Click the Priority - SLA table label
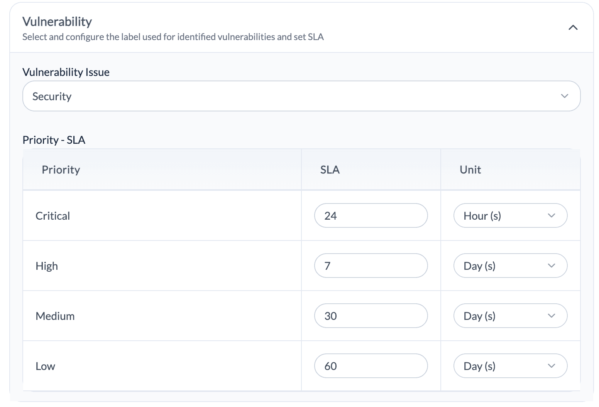The image size is (599, 407). pyautogui.click(x=54, y=140)
